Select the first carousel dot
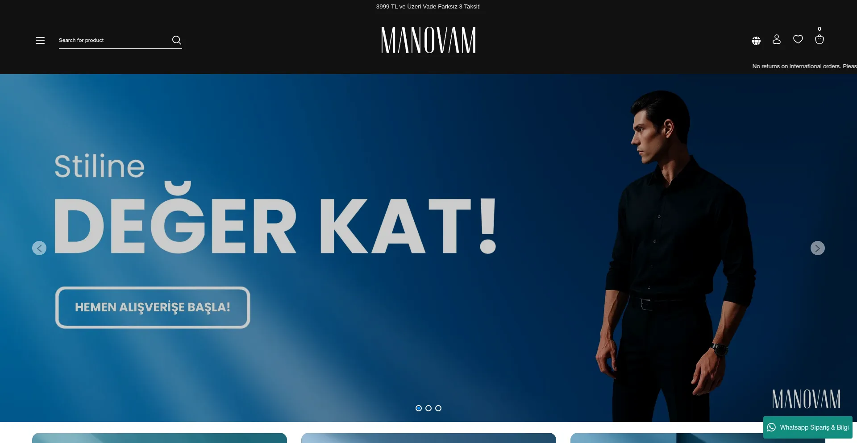 419,408
